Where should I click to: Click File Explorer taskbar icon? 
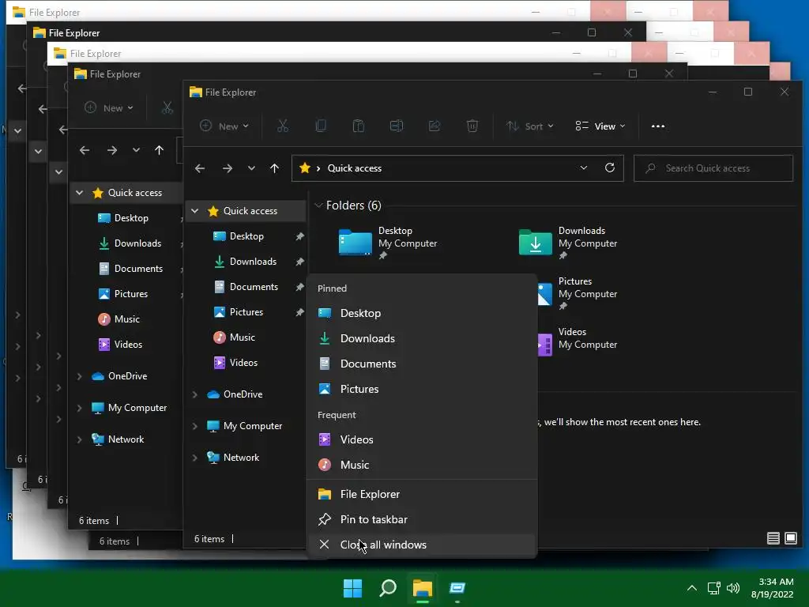pos(423,588)
